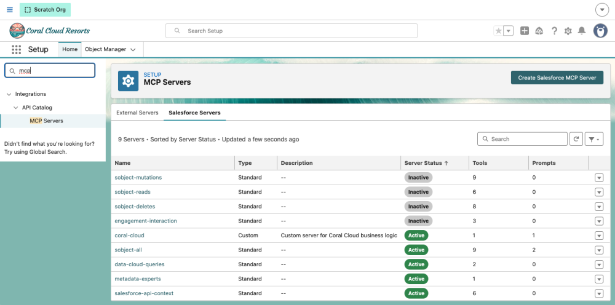Collapse the Integrations tree node
Screen dimensions: 615x305
pos(9,94)
